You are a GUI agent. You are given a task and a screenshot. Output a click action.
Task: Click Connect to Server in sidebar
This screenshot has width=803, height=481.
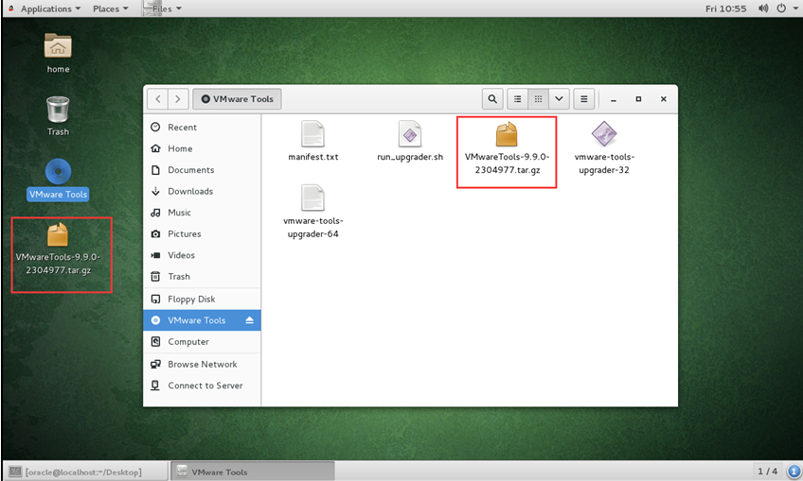tap(202, 386)
